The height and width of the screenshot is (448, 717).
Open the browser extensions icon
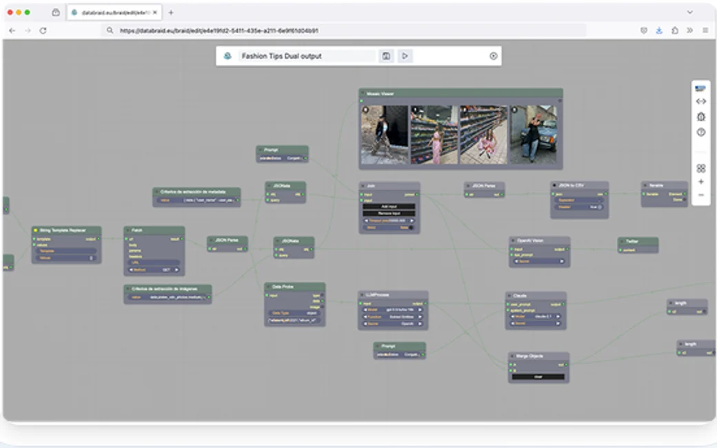[675, 30]
